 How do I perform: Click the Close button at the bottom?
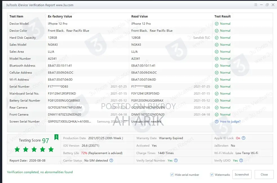point(264,175)
